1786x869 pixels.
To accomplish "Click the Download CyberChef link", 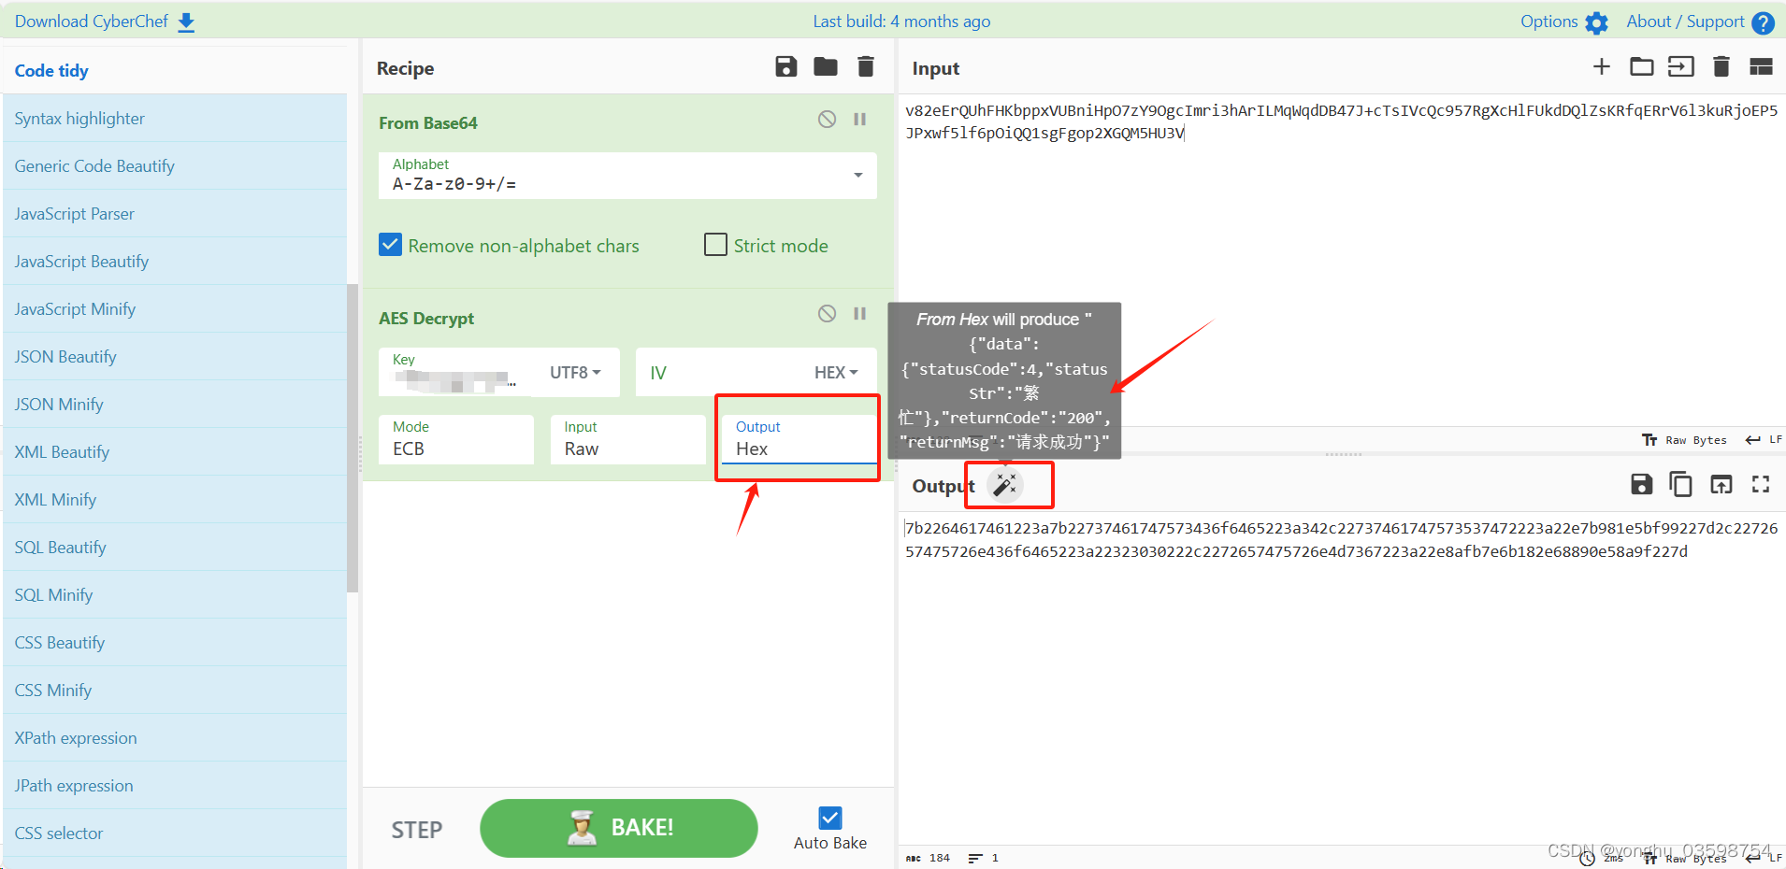I will (x=91, y=21).
